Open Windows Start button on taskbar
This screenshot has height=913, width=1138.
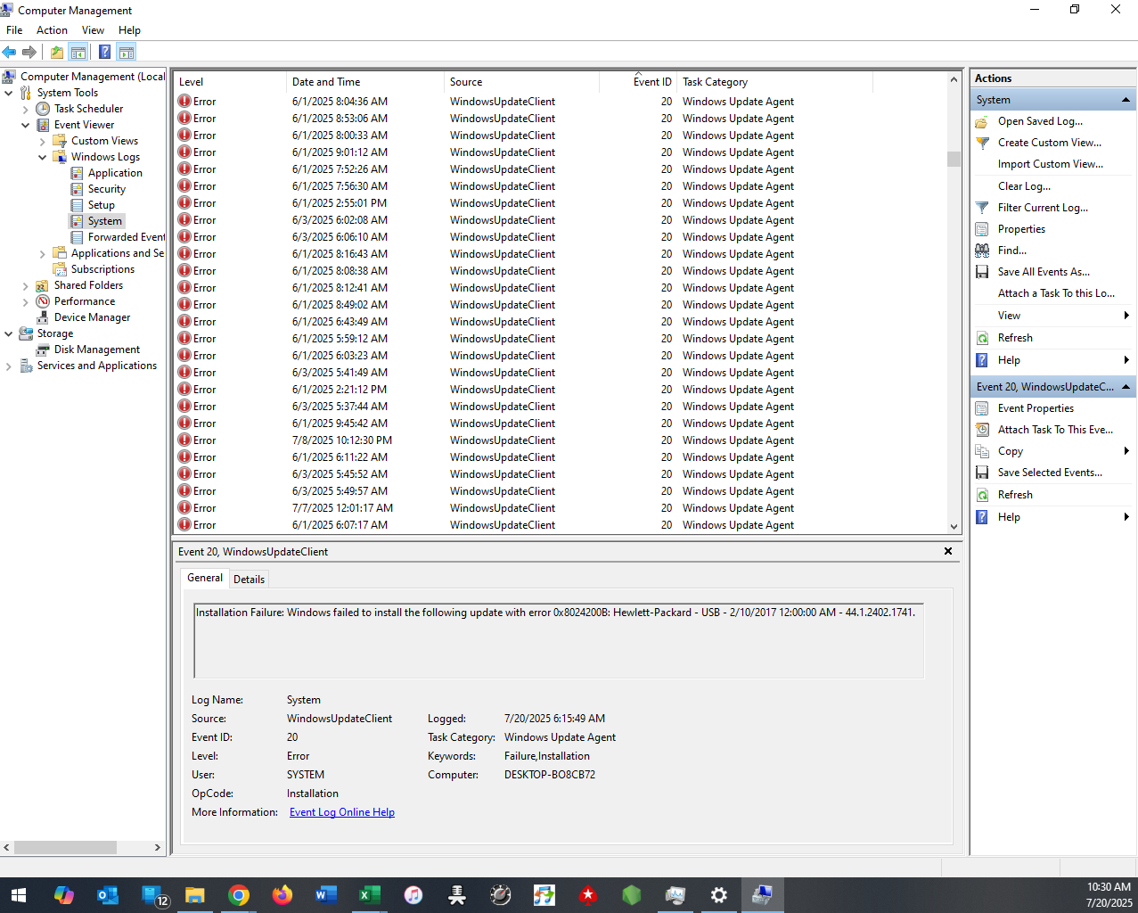18,895
